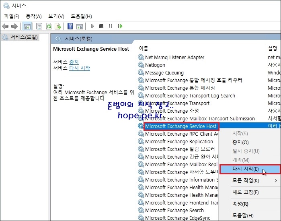Click gear icon beside Microsoft Exchange EdgeSync
The width and height of the screenshot is (281, 221).
click(141, 218)
